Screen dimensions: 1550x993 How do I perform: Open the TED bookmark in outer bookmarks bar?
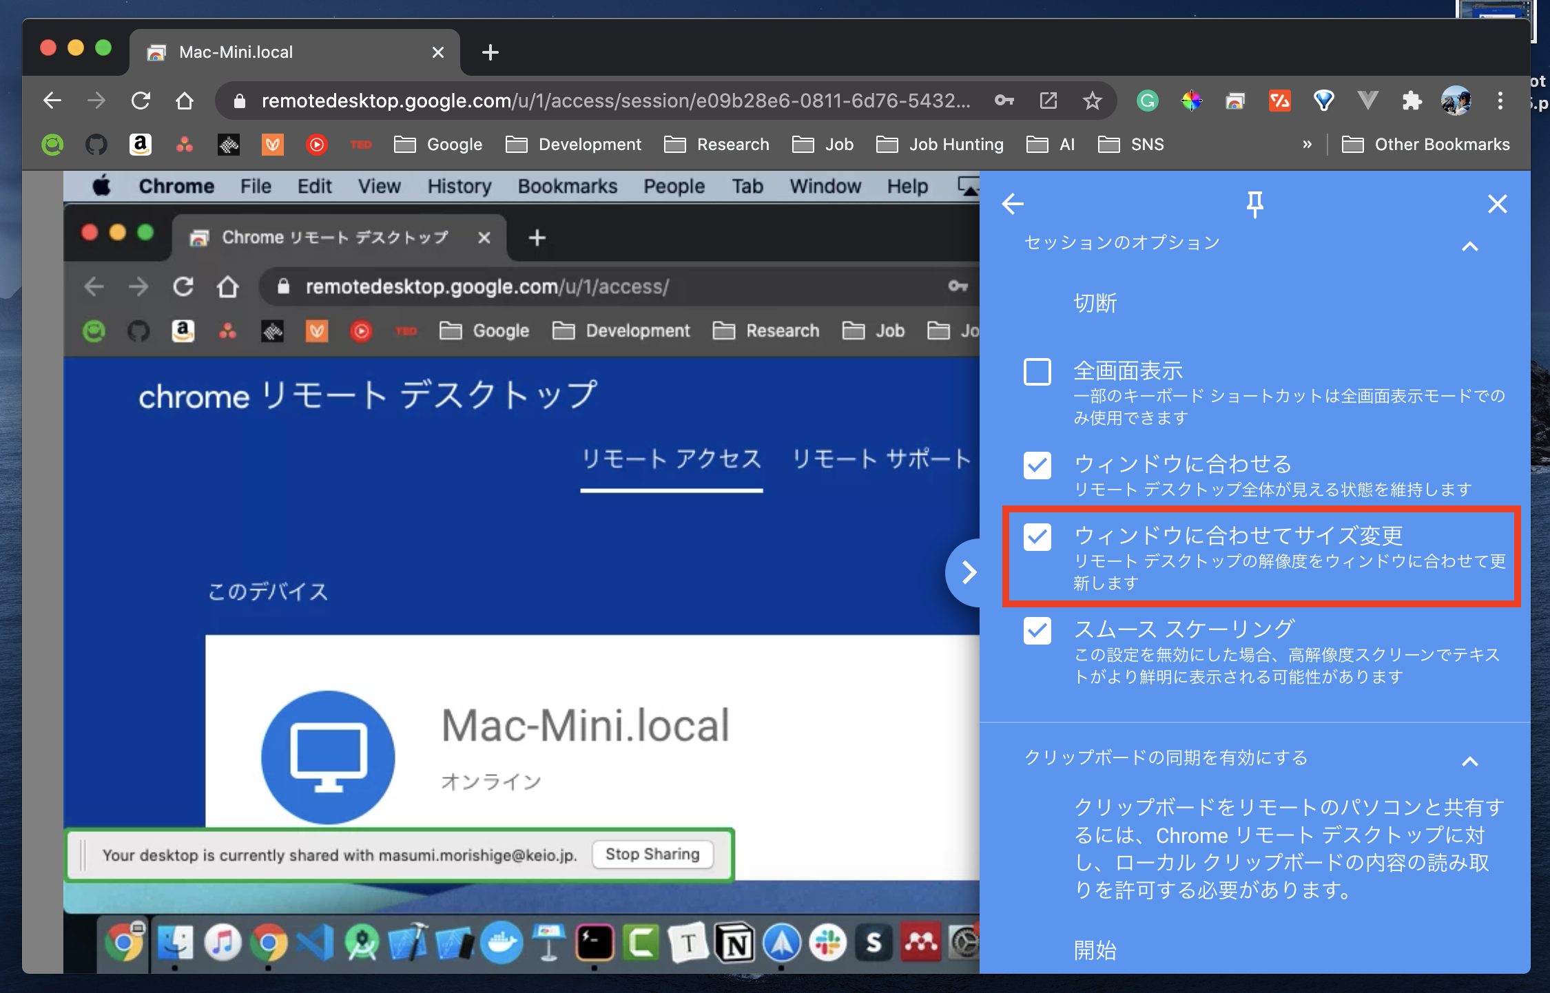[x=360, y=145]
